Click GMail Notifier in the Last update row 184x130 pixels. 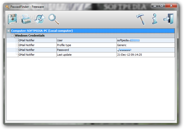coord(37,55)
